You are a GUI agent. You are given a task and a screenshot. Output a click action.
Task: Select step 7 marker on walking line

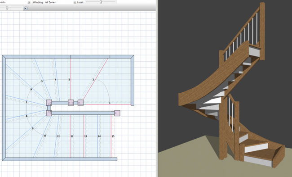(27, 102)
